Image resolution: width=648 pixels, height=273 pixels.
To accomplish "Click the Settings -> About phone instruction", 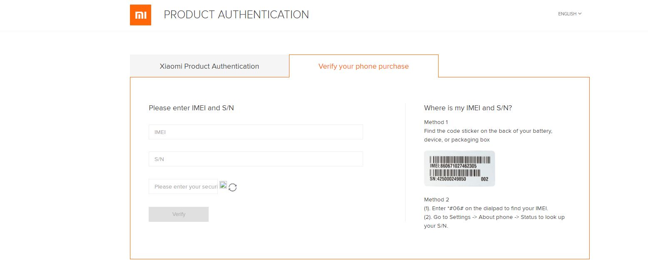I will pos(494,221).
